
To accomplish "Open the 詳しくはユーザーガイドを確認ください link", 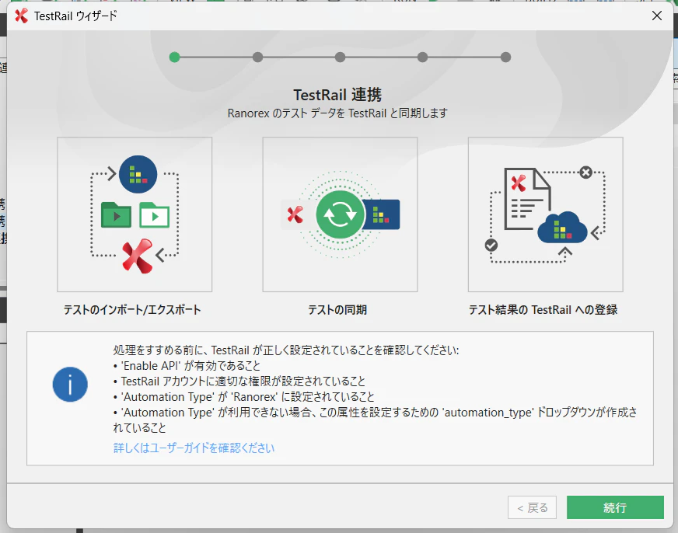I will 194,448.
